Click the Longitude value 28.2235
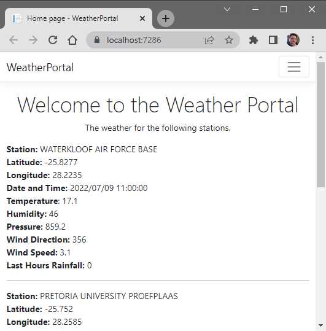Viewport: 326px width, 331px height. (67, 175)
